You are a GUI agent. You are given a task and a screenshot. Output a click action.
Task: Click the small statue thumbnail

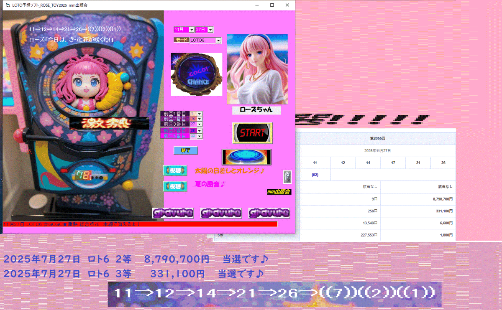click(287, 177)
